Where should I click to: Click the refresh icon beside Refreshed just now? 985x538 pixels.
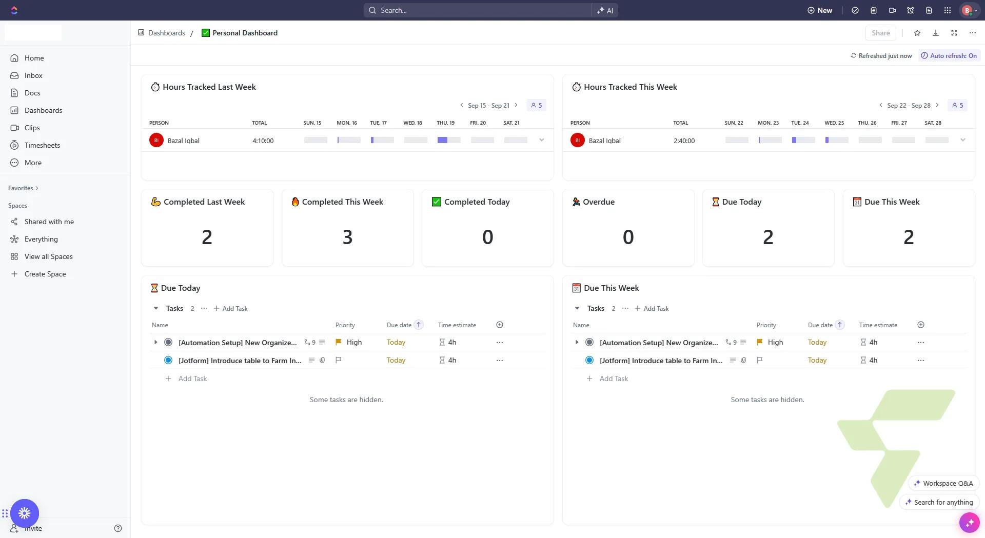click(x=854, y=55)
